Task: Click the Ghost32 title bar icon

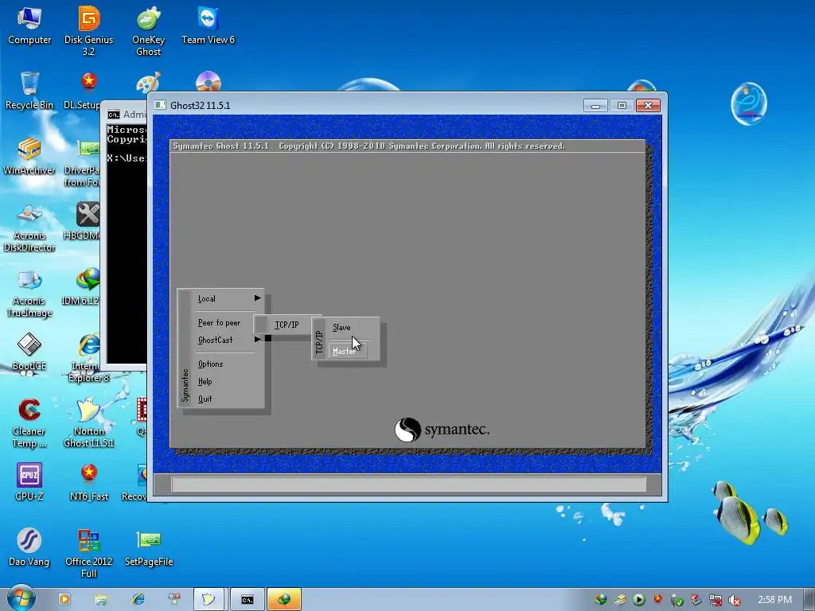Action: [160, 106]
